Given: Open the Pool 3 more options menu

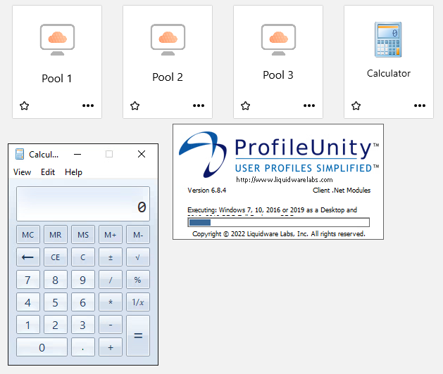Looking at the screenshot, I should [309, 105].
